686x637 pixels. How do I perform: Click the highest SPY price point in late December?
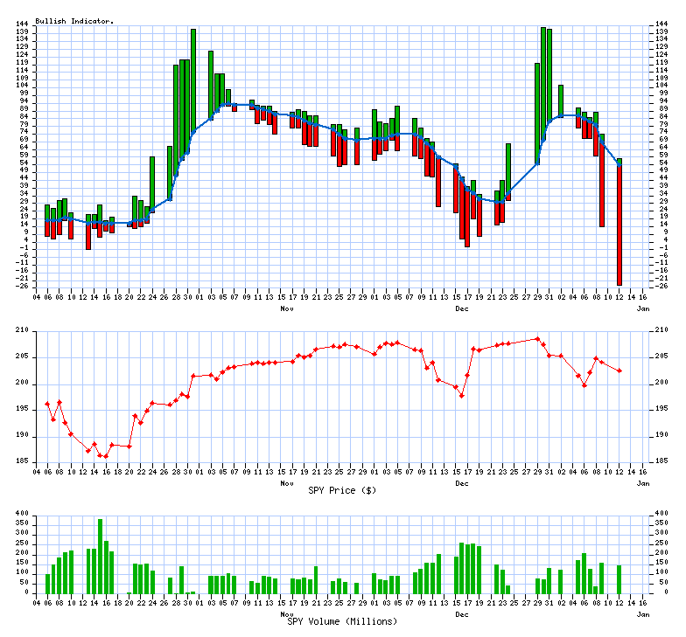coord(537,339)
